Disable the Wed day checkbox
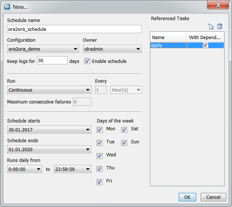Image resolution: width=232 pixels, height=207 pixels. 100,156
